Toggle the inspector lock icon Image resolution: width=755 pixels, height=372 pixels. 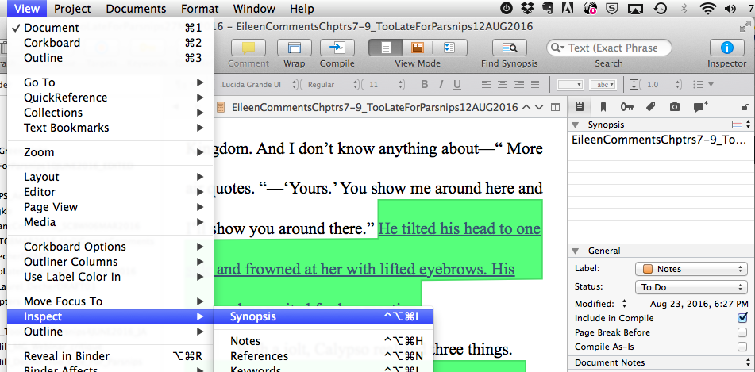click(745, 107)
